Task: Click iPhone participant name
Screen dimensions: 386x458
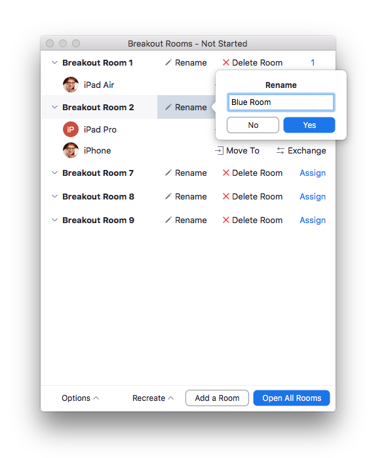Action: click(x=98, y=150)
